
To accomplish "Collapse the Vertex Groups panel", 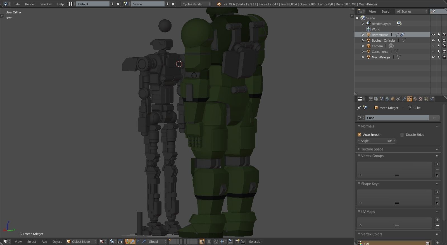I will click(x=359, y=156).
